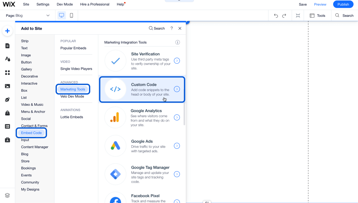
Task: Click the Preview link
Action: tap(320, 4)
